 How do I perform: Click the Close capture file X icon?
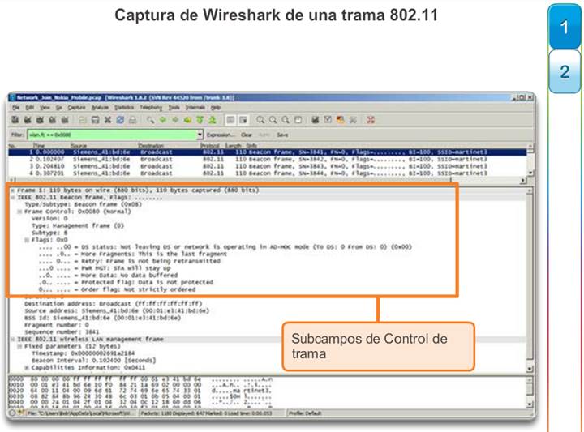click(108, 120)
